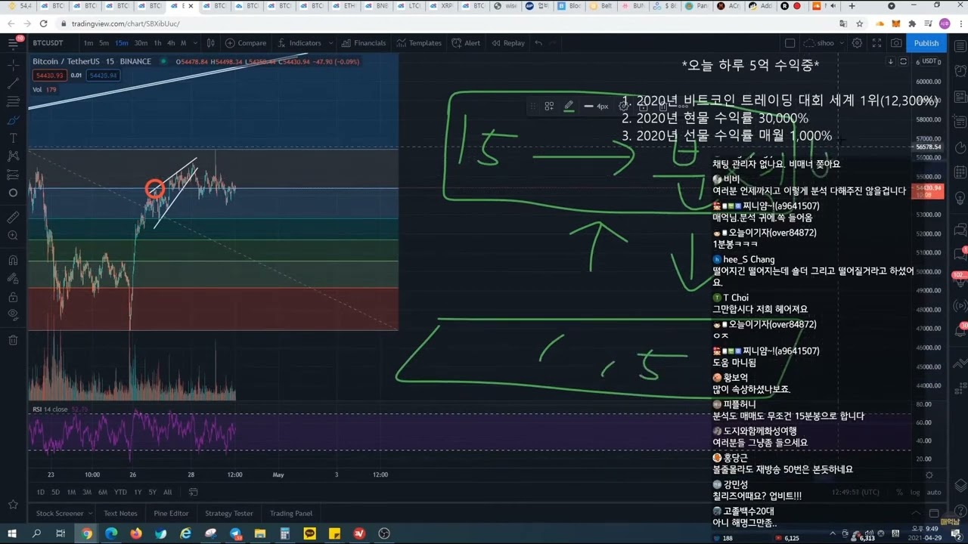Click the favorites star in left sidebar

pyautogui.click(x=13, y=504)
